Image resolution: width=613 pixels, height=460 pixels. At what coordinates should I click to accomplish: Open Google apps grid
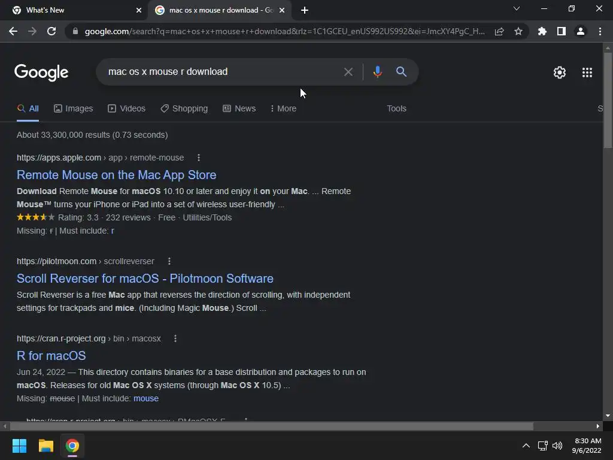click(x=587, y=72)
